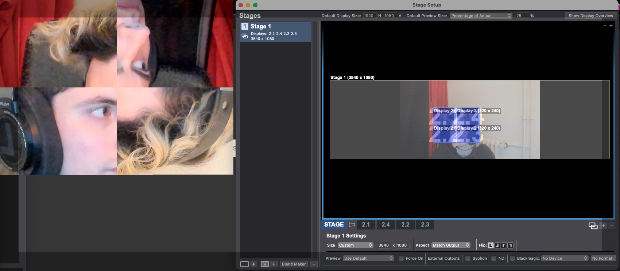Click the plus next to the rectangle stage icon
The image size is (620, 271).
(253, 264)
